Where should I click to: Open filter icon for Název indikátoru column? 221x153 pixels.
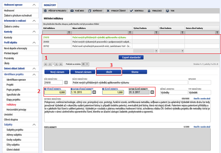pos(130,33)
